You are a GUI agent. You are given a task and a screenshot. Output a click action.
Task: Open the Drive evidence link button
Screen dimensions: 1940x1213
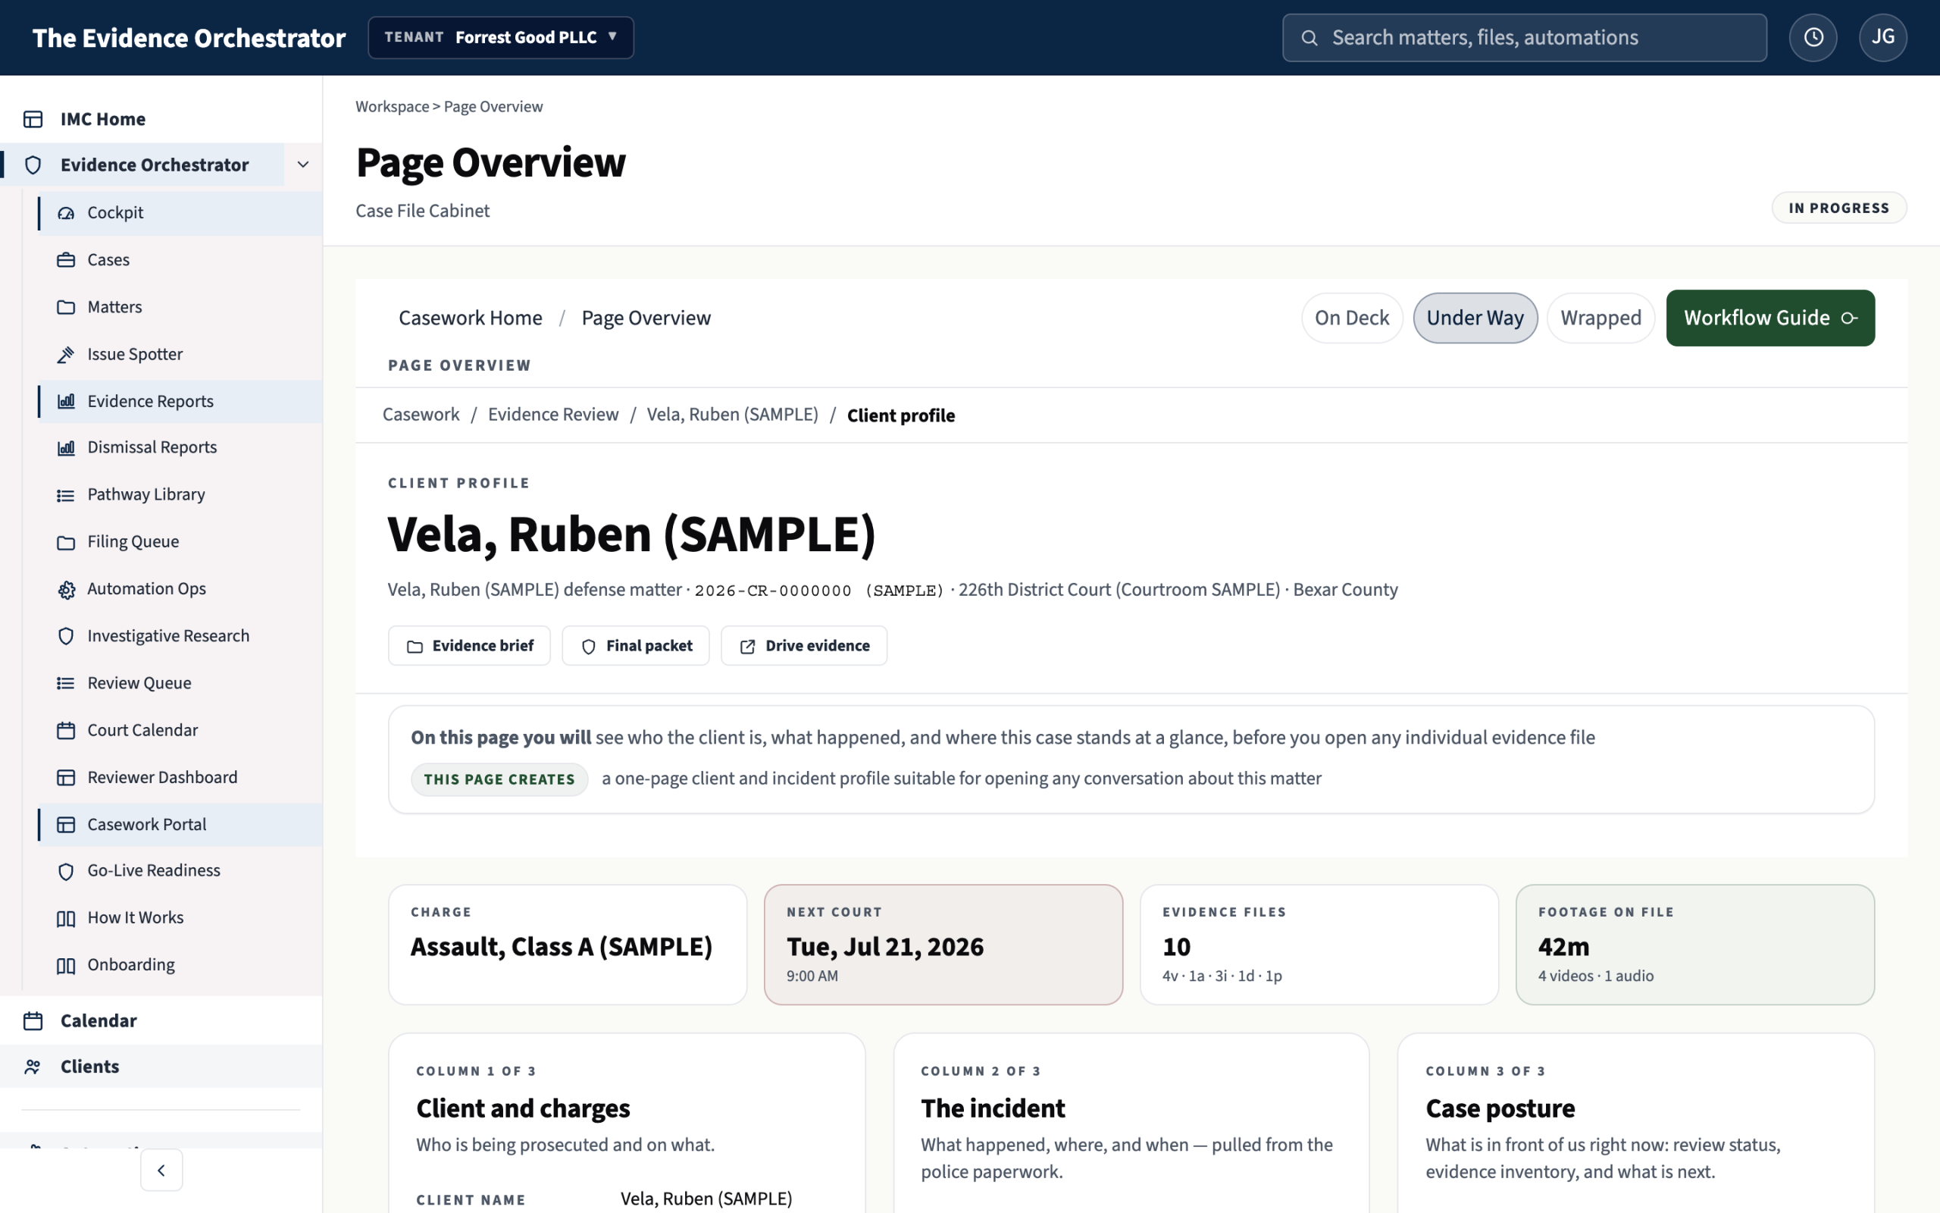point(804,646)
